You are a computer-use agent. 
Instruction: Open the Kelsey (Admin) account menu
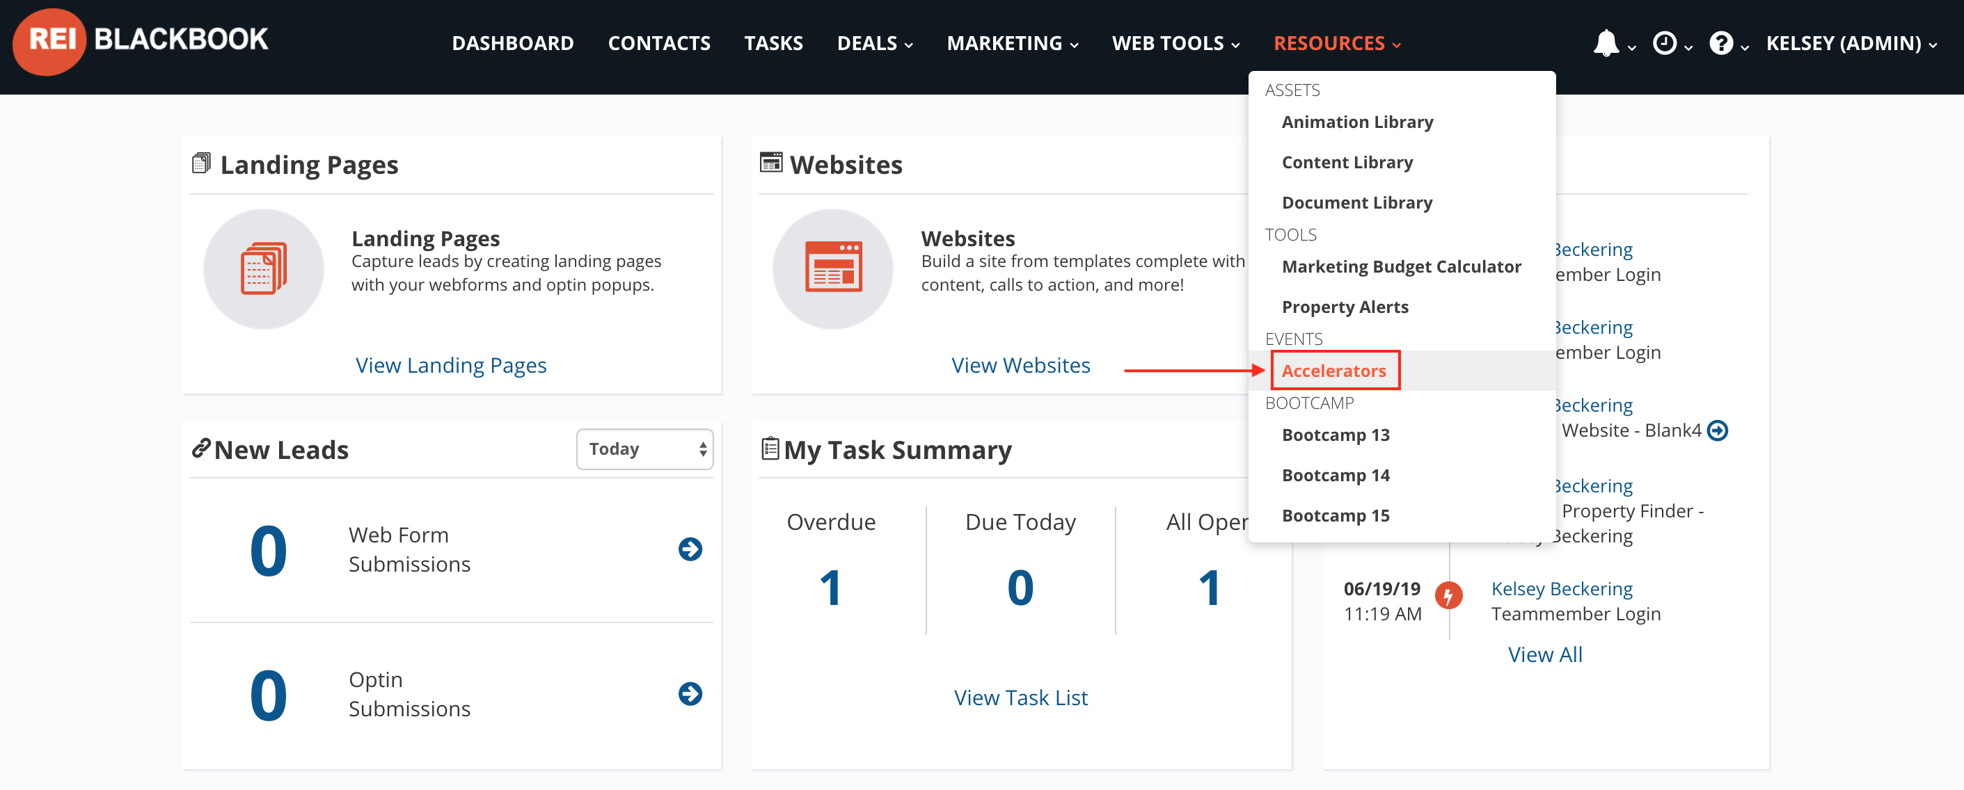pyautogui.click(x=1851, y=43)
